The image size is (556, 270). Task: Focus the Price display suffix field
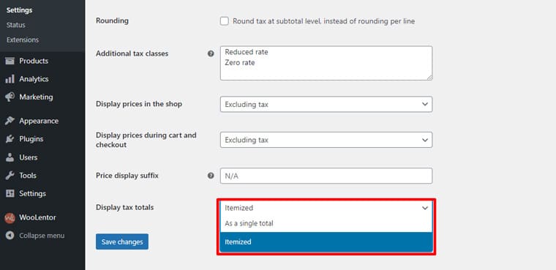[x=326, y=176]
